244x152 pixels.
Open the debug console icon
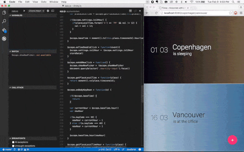pyautogui.click(x=53, y=11)
